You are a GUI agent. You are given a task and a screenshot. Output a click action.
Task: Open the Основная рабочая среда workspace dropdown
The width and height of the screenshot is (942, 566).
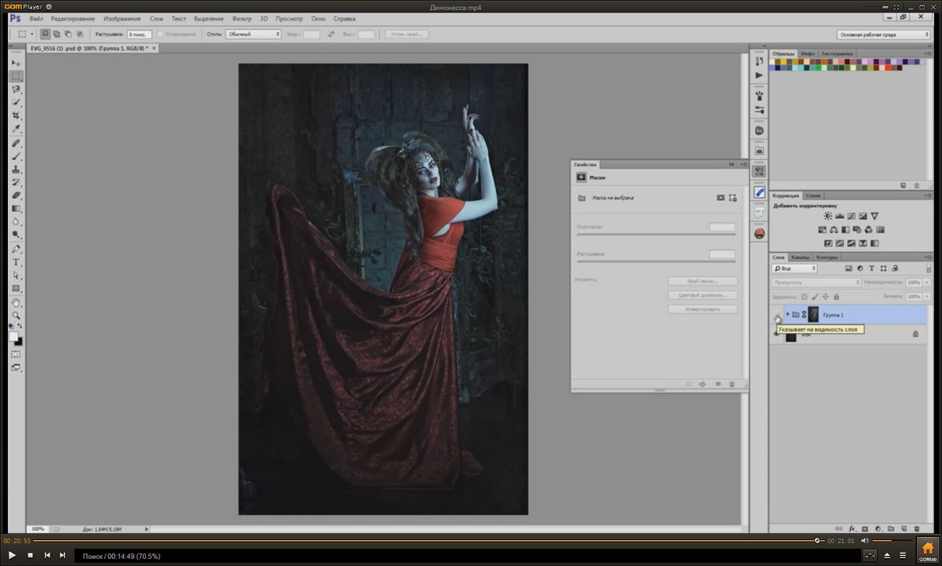(x=884, y=35)
